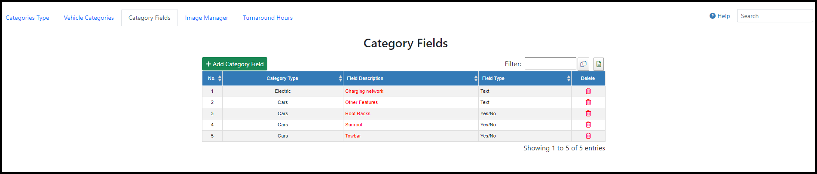Open the Charging network field link

[x=364, y=91]
